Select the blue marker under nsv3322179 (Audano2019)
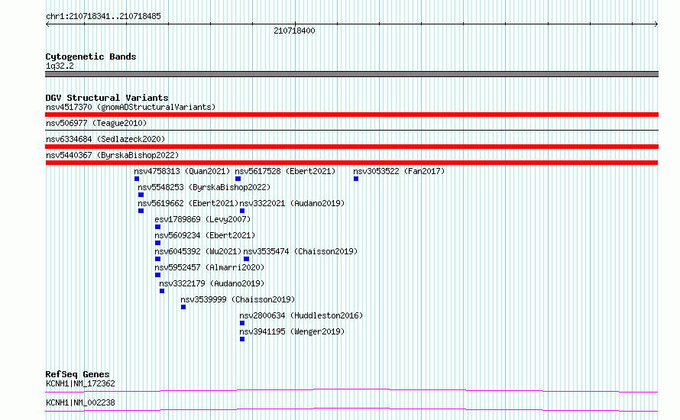This screenshot has width=680, height=420. coord(162,291)
